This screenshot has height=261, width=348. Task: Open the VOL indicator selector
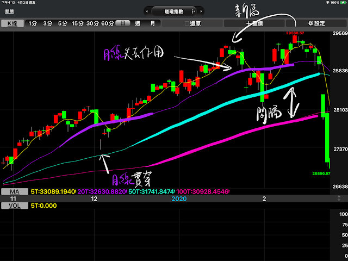point(15,206)
